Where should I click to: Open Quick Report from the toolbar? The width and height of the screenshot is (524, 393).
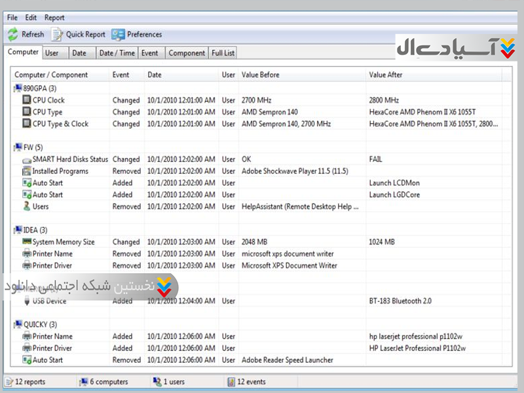click(57, 35)
